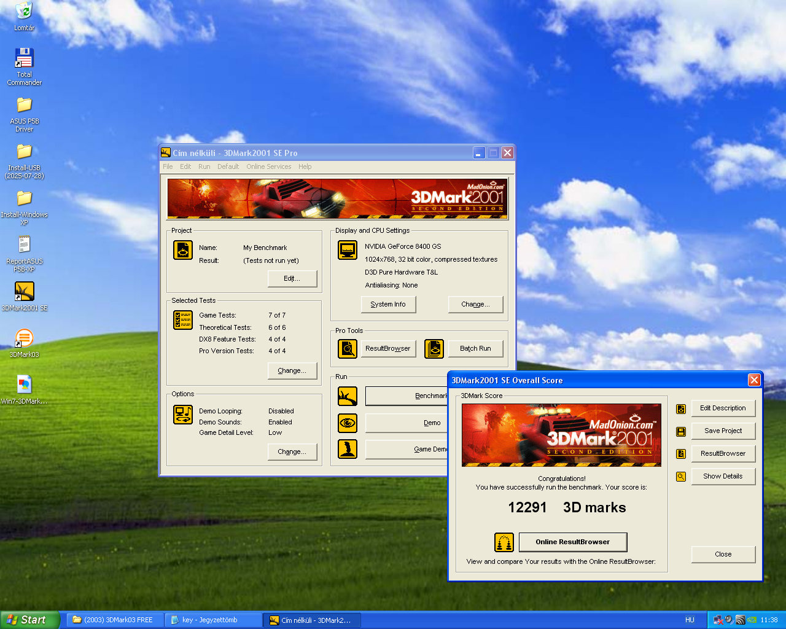Close the Overall Score dialog via Close button
This screenshot has height=629, width=786.
[x=723, y=554]
